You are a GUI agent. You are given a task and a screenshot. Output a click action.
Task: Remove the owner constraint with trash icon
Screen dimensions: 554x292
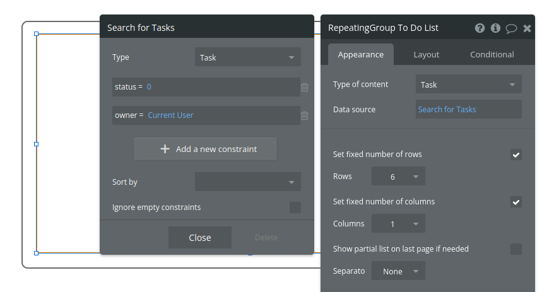(x=305, y=115)
